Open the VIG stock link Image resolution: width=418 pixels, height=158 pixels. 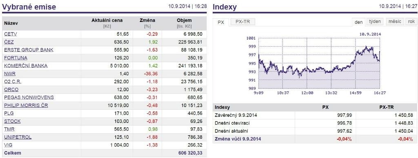(x=8, y=145)
